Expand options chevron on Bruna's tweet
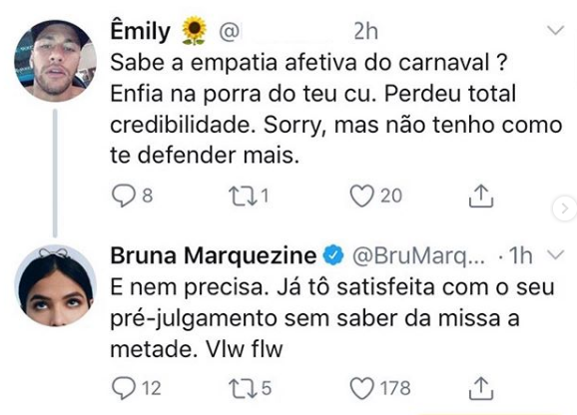The width and height of the screenshot is (577, 415). point(556,254)
